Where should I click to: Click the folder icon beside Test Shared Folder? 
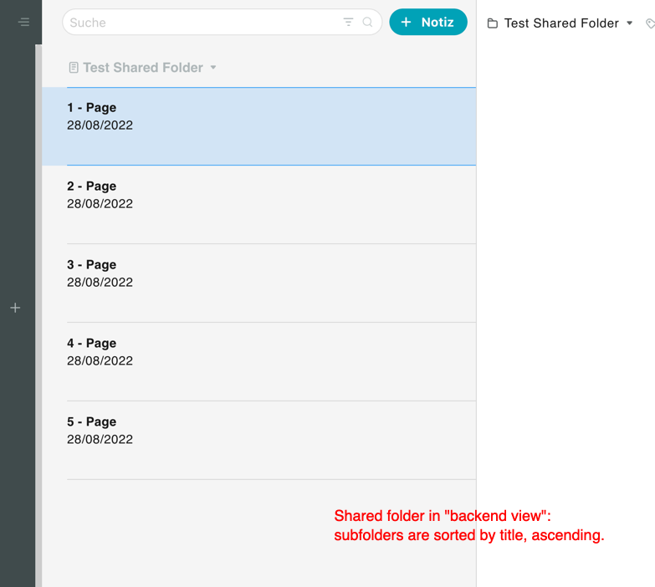493,23
